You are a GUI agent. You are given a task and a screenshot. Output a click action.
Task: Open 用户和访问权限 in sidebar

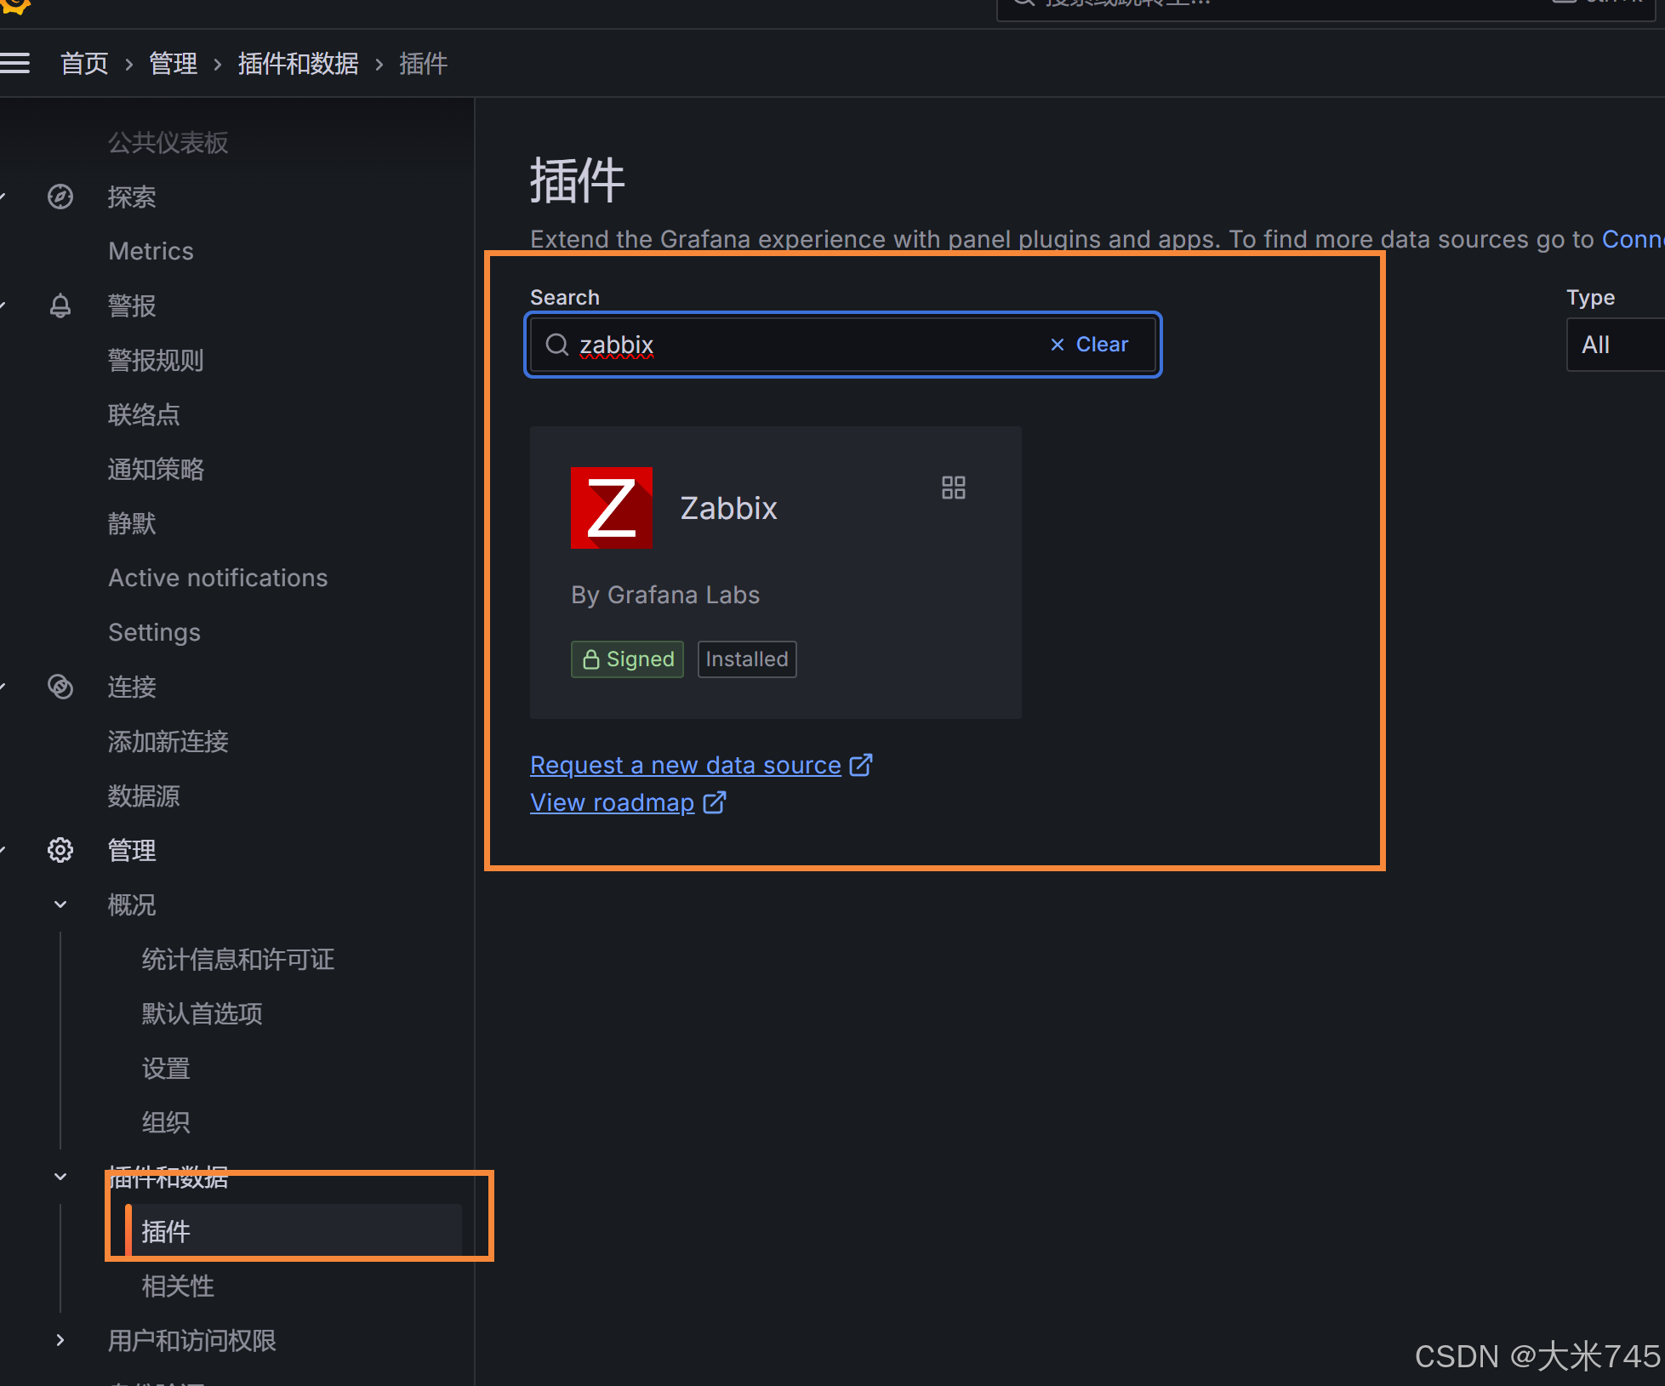point(192,1340)
